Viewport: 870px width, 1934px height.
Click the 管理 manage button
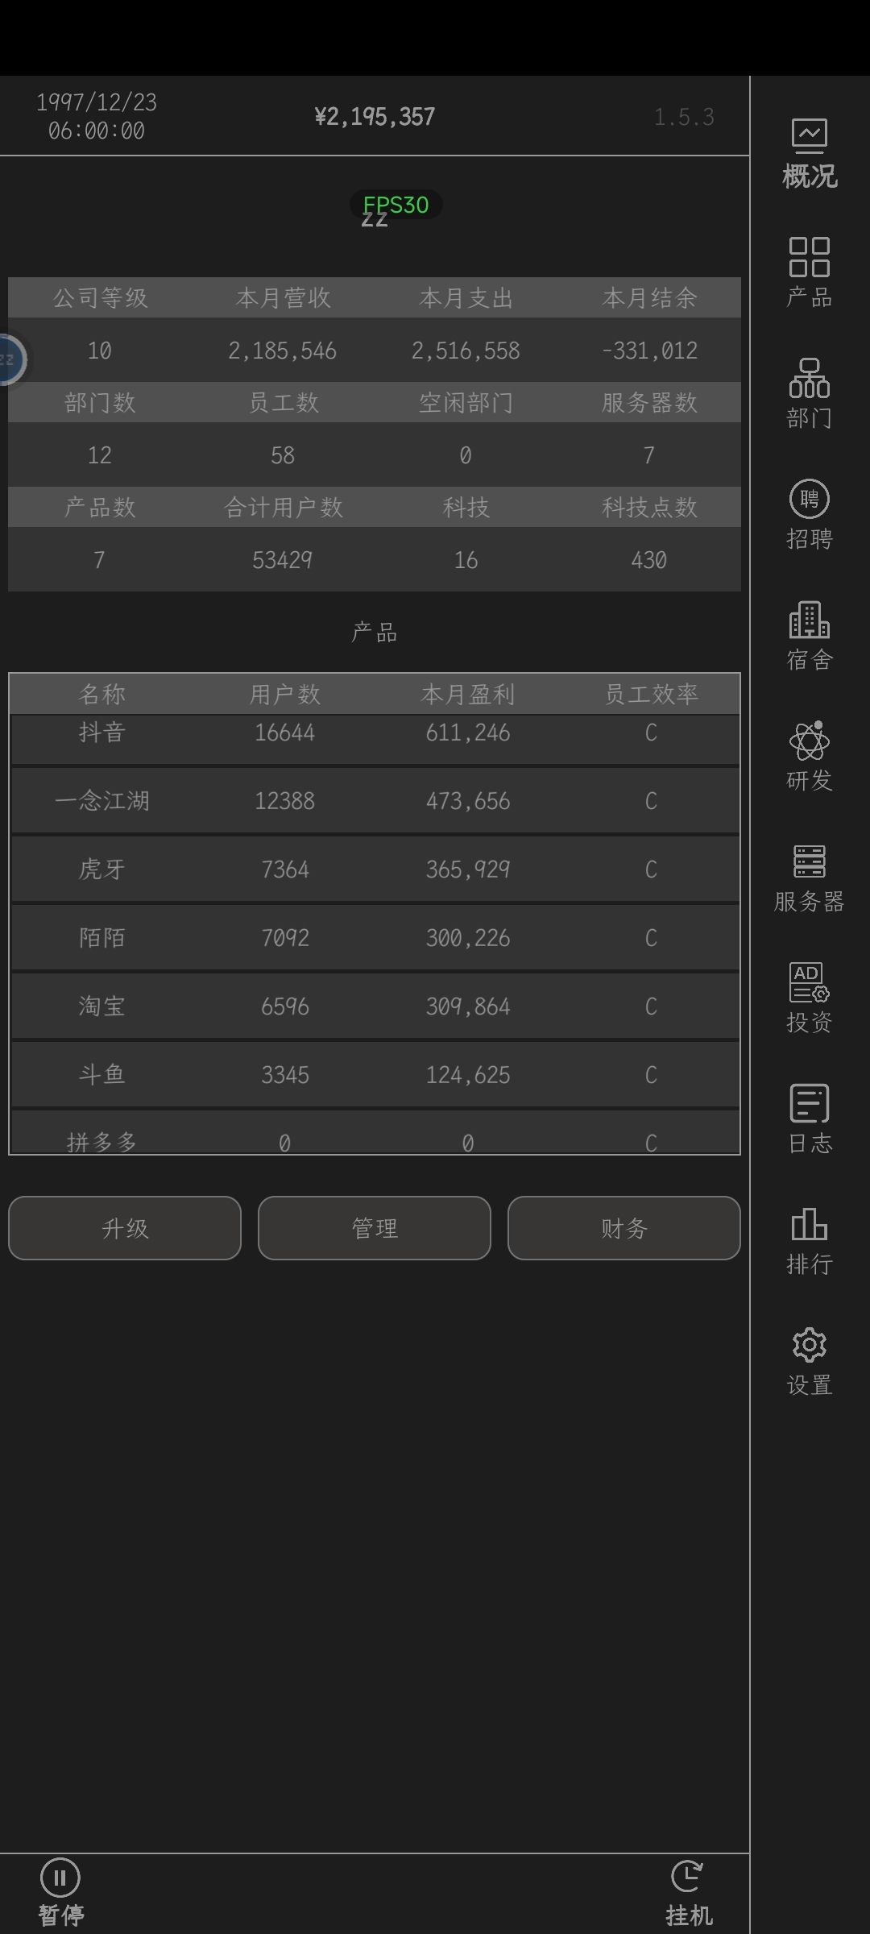pyautogui.click(x=375, y=1228)
